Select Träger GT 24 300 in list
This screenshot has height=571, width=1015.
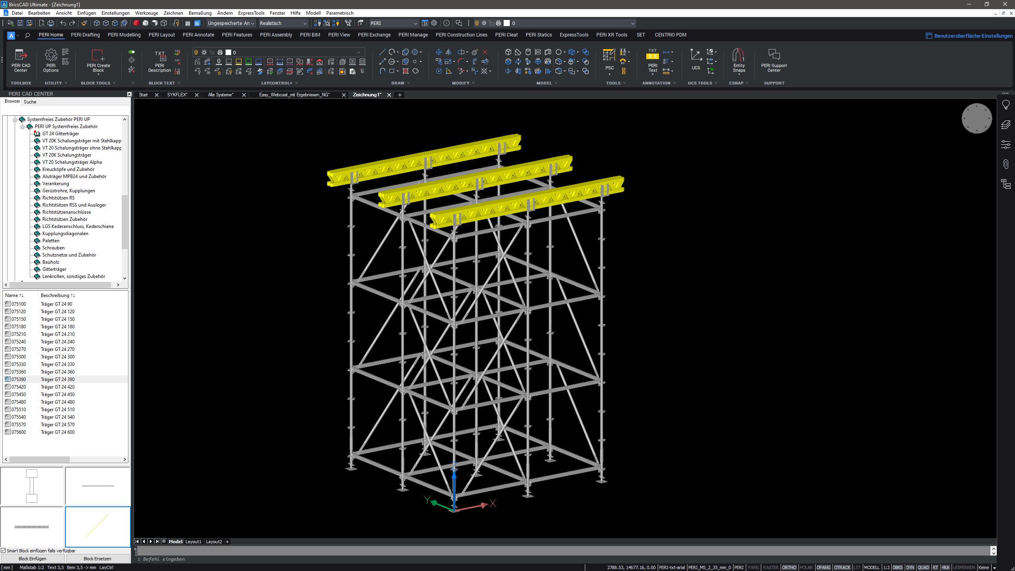click(57, 357)
